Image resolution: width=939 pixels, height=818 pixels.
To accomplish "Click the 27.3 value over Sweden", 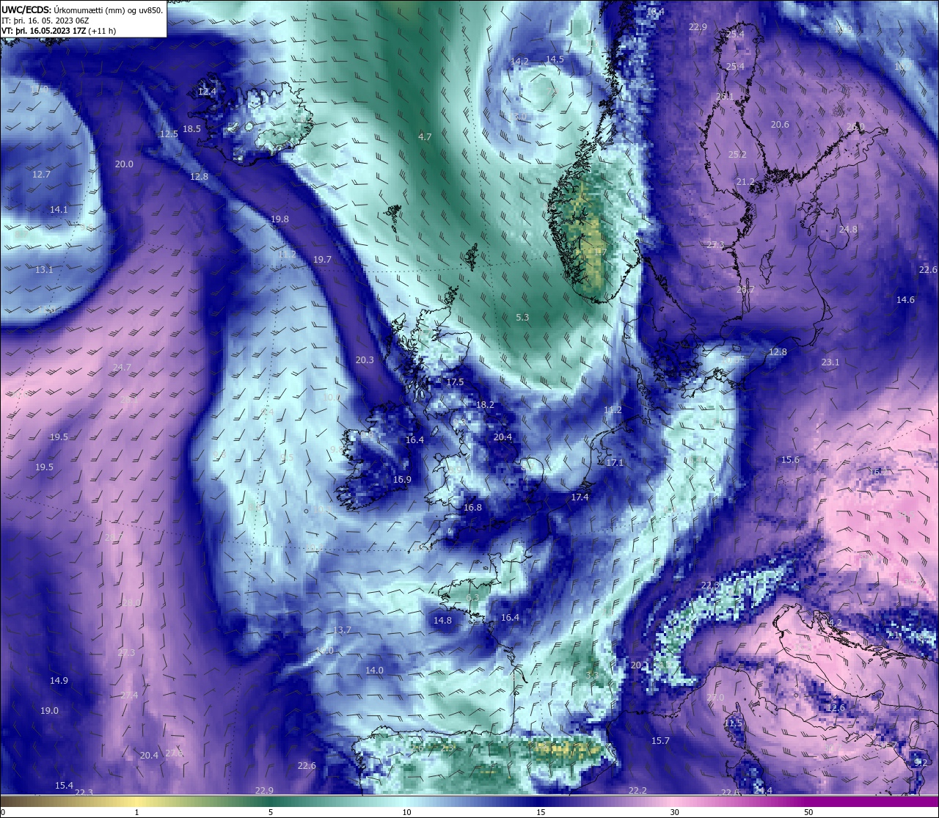I will coord(715,245).
